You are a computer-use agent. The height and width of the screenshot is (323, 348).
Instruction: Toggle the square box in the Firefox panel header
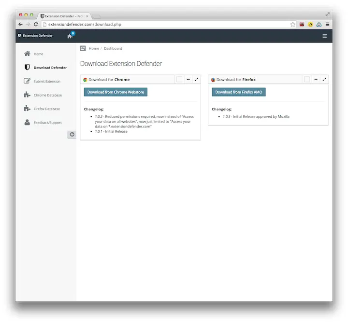[x=307, y=79]
